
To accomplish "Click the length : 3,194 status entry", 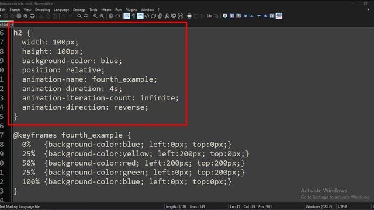I will [x=176, y=206].
